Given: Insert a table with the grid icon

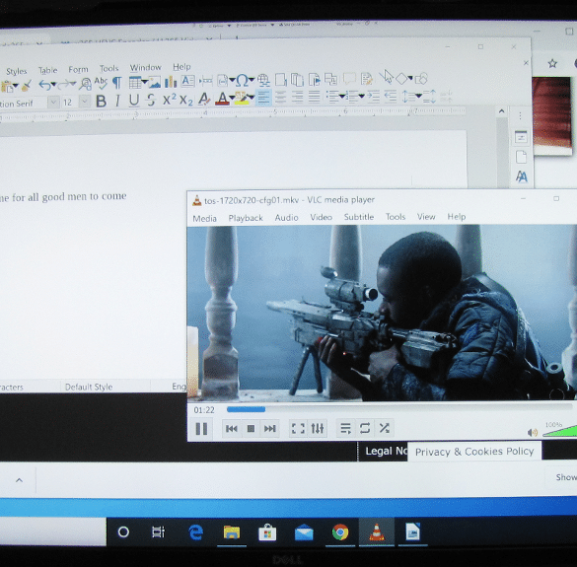Looking at the screenshot, I should (x=135, y=83).
